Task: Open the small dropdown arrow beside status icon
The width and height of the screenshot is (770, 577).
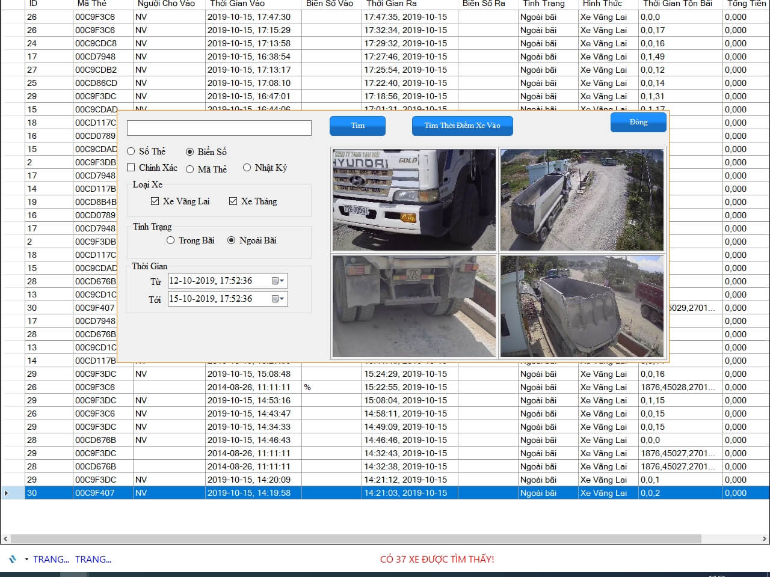Action: pos(26,560)
